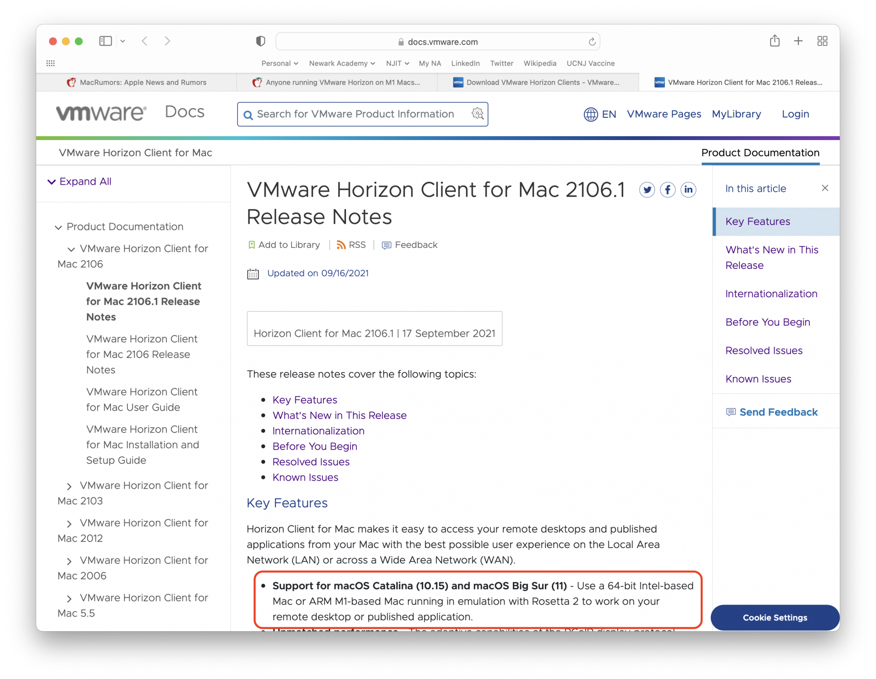Select Key Features in the article panel
Image resolution: width=876 pixels, height=679 pixels.
click(x=776, y=222)
